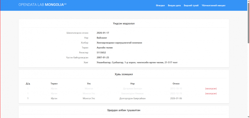
Task: Open Үйлчилгээний нөхцөл terms link
Action: click(213, 5)
